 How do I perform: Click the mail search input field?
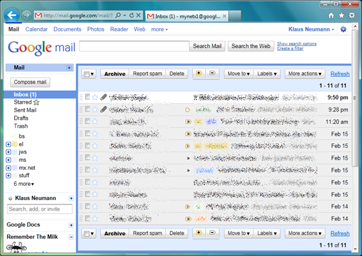[x=134, y=46]
